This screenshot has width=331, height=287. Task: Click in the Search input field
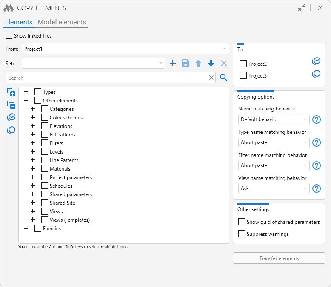pos(106,78)
